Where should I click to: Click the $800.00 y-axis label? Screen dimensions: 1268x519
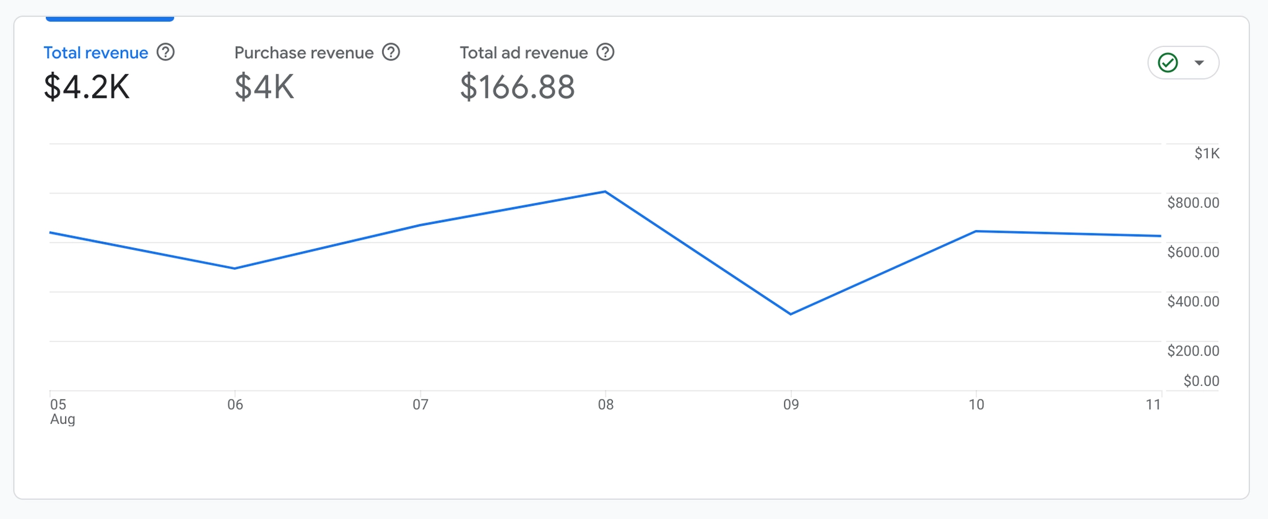[1193, 203]
